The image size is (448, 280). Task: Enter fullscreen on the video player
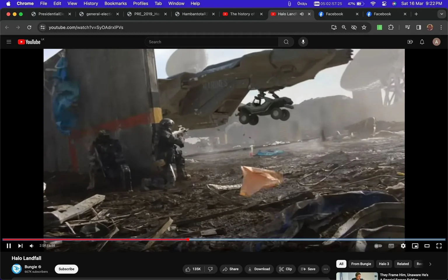[x=439, y=246]
